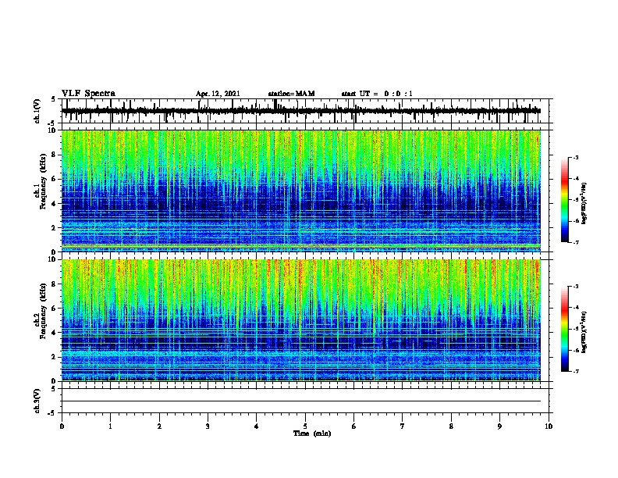The image size is (618, 478).
Task: Click the '-3' label on ch.2 color bar
Action: click(x=576, y=287)
